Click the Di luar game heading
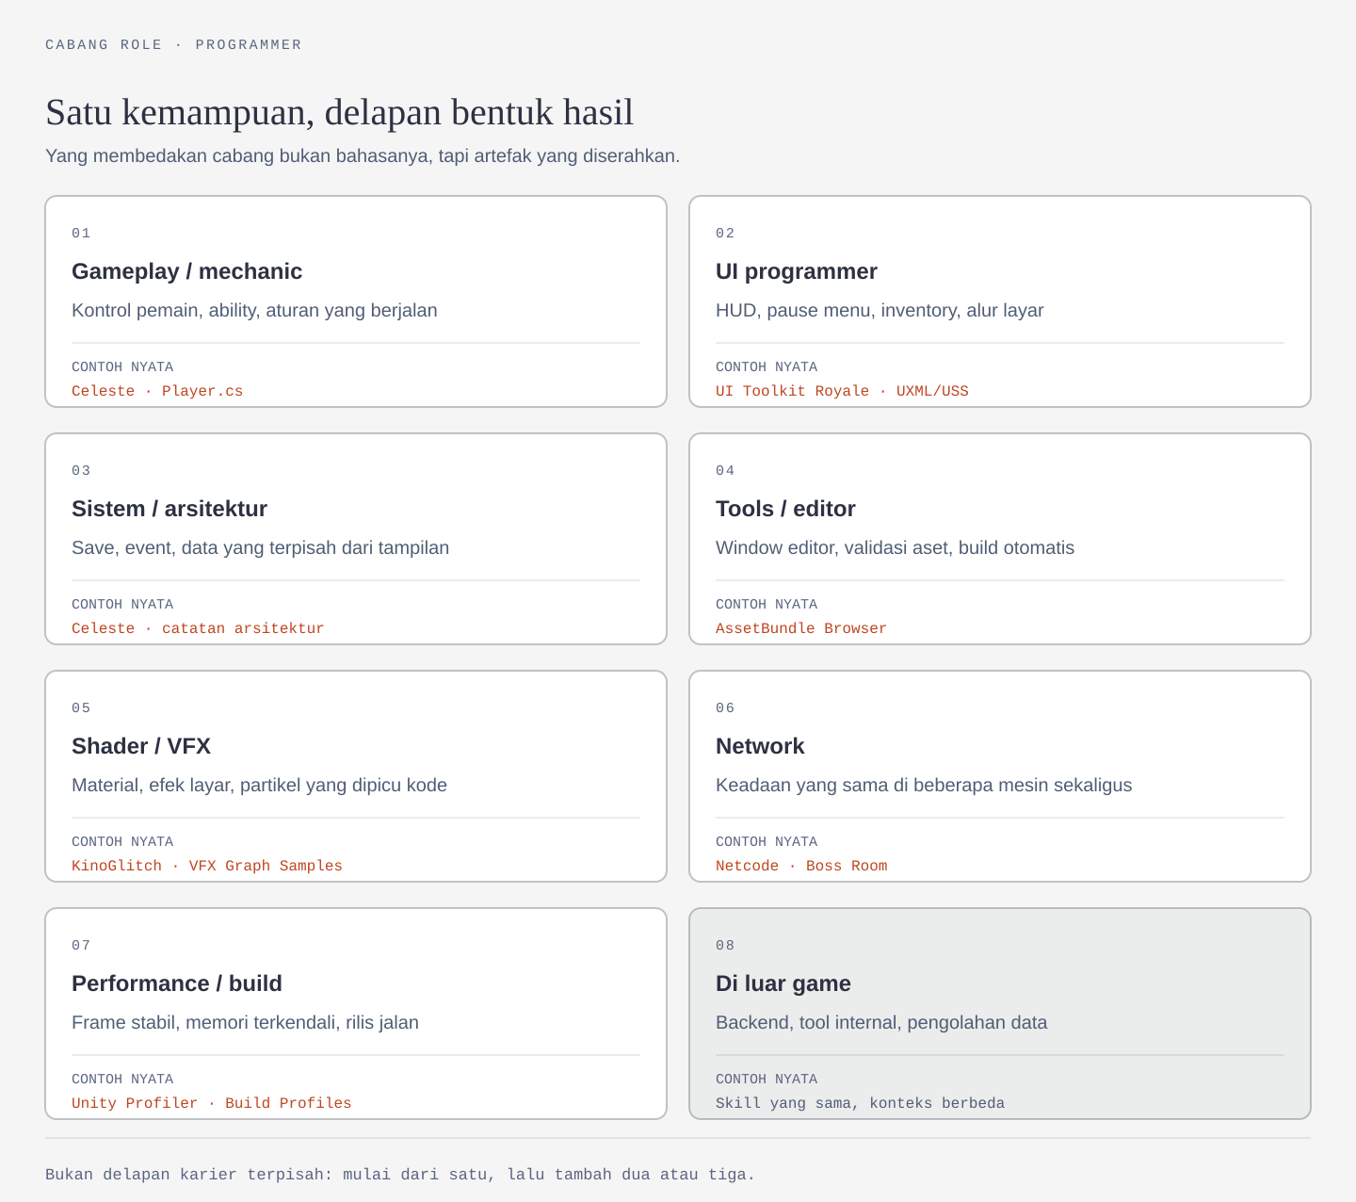Screen dimensions: 1356x1202 click(783, 983)
